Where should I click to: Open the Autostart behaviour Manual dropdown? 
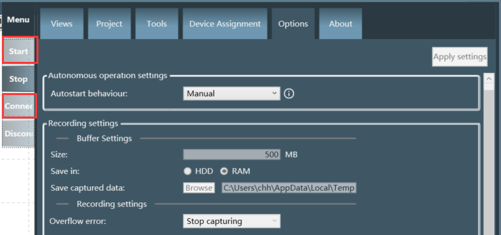pos(232,94)
